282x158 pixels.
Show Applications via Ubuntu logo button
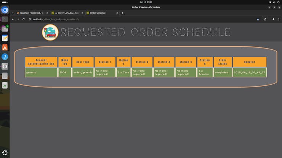[5, 153]
